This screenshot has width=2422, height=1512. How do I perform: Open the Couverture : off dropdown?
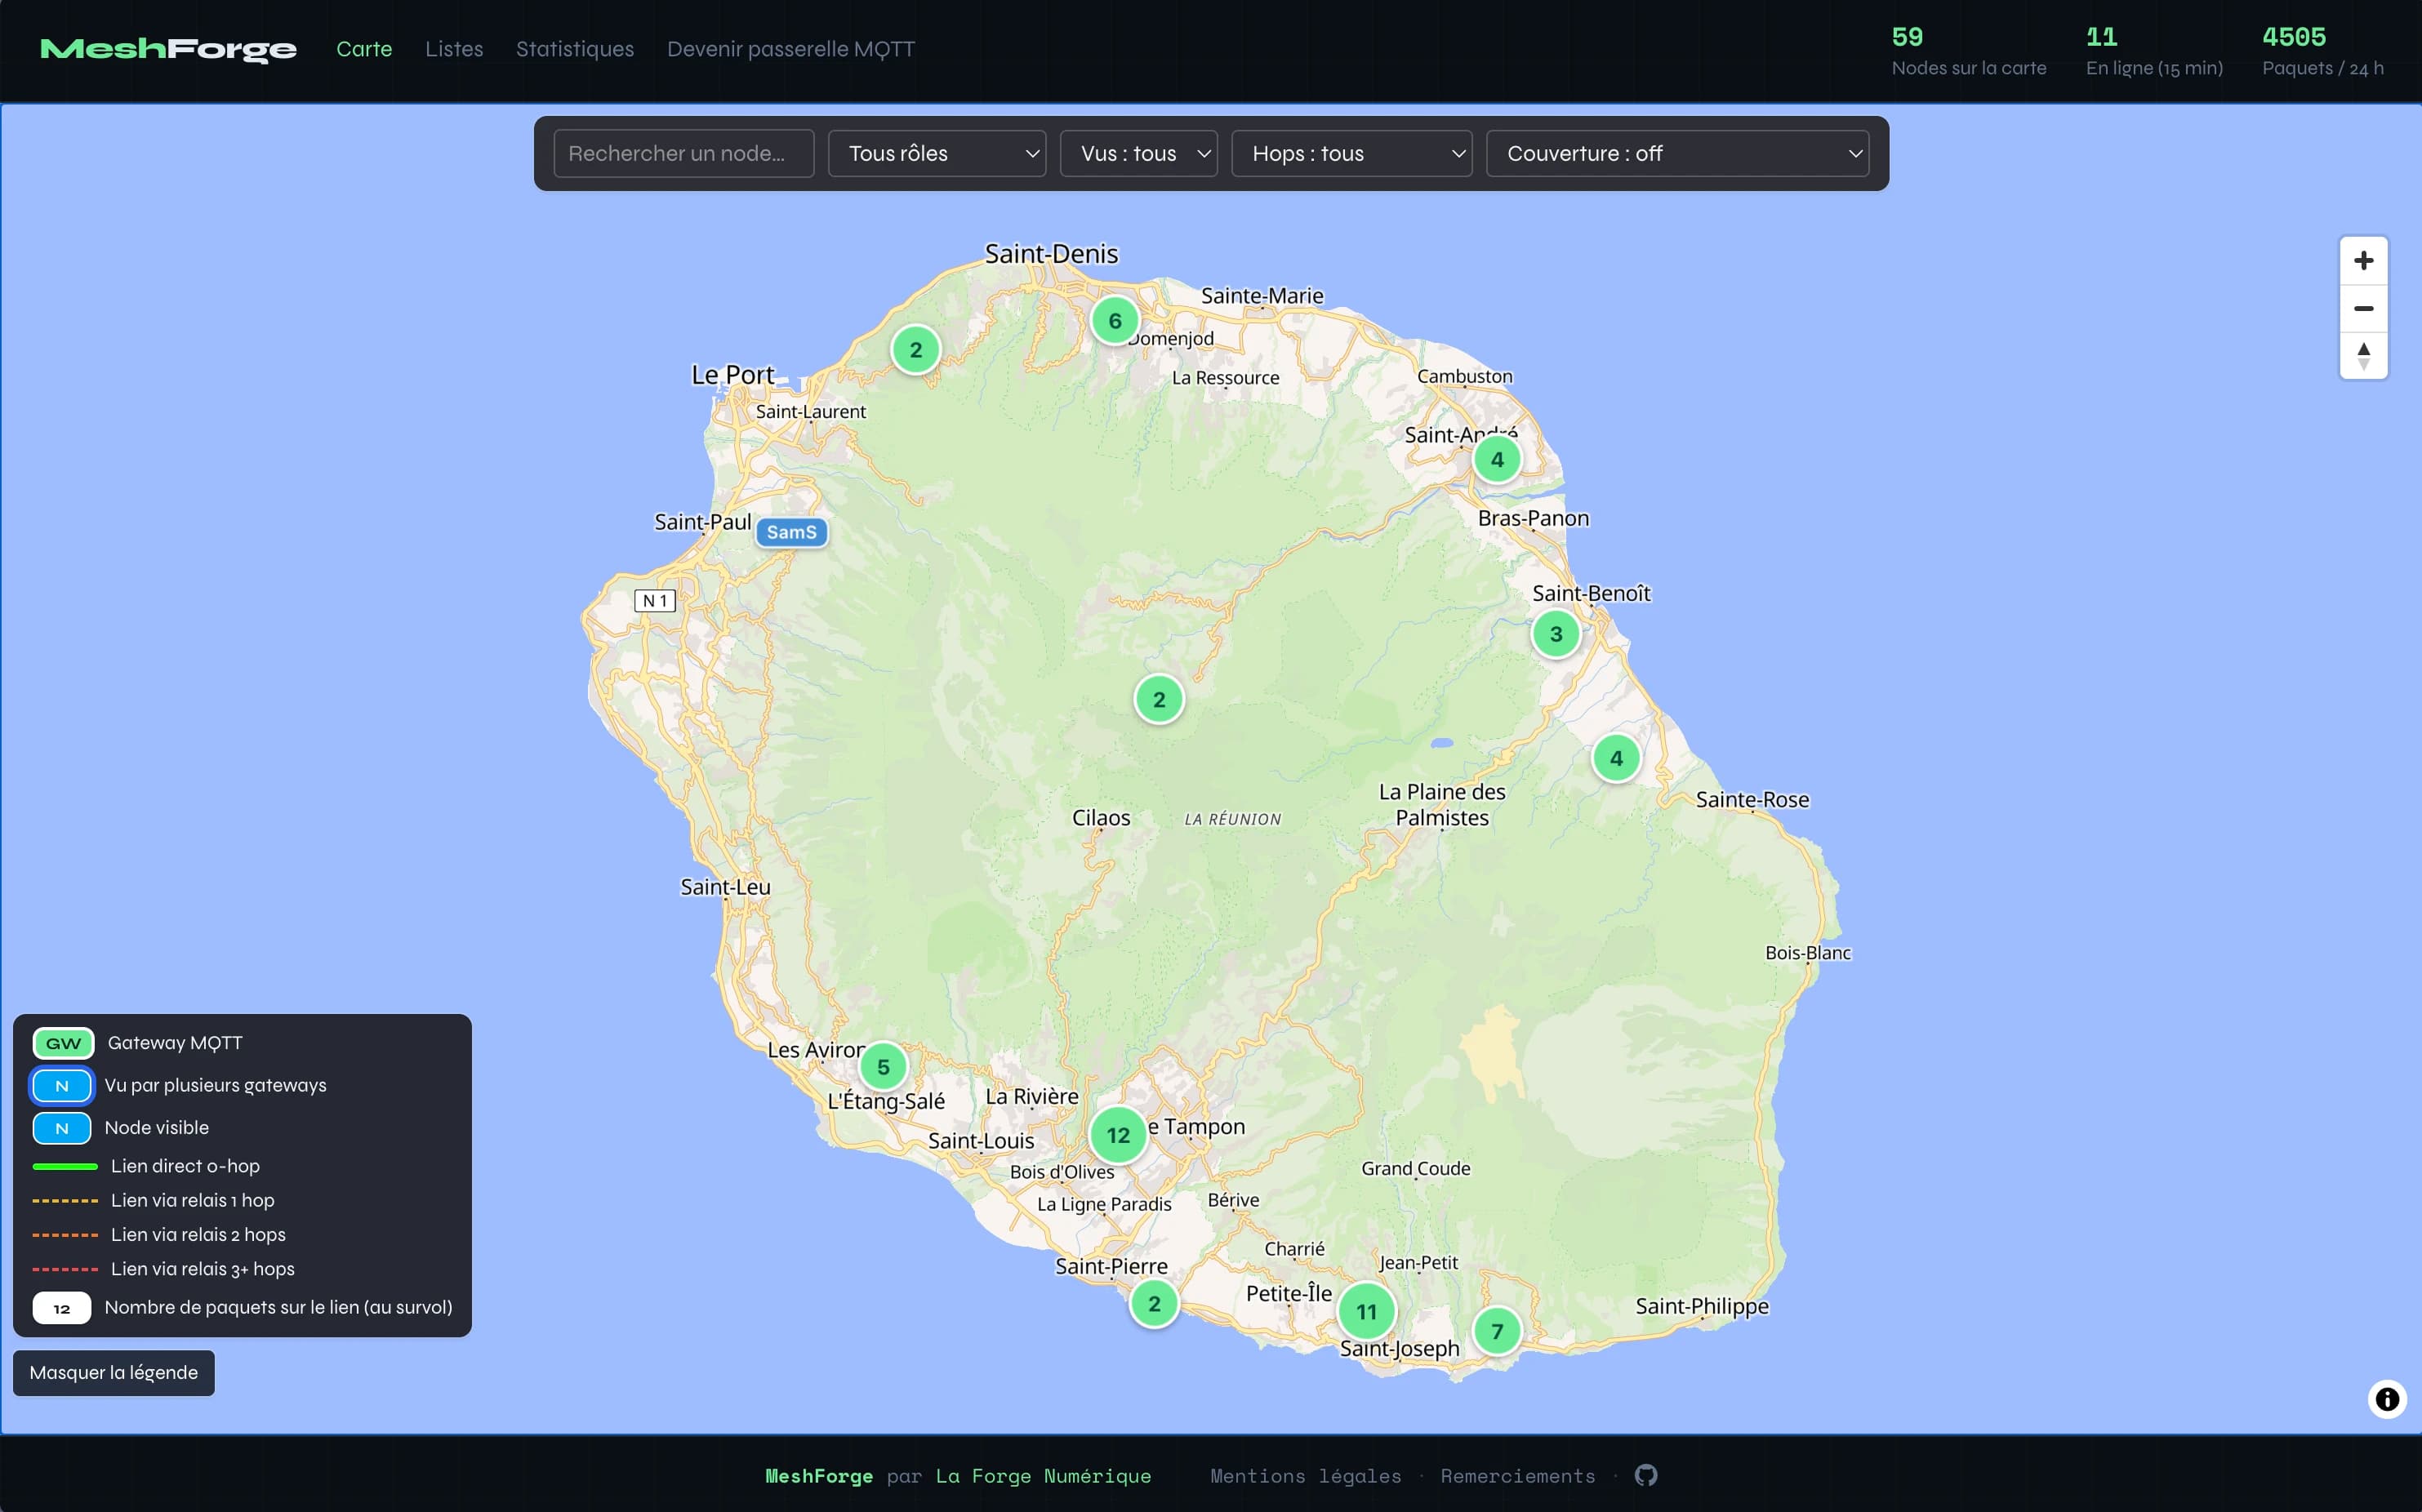click(1677, 153)
